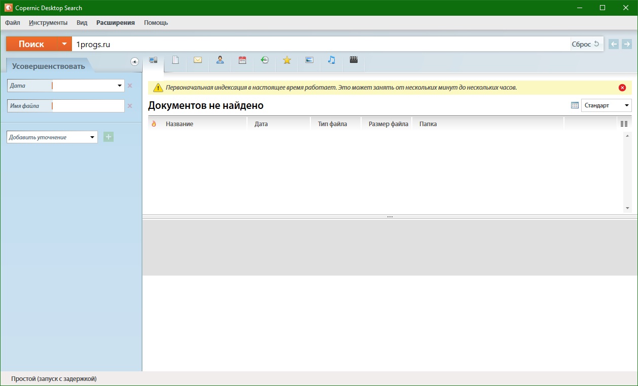Click the Copernic app icon in title bar
The image size is (638, 386).
(x=8, y=8)
